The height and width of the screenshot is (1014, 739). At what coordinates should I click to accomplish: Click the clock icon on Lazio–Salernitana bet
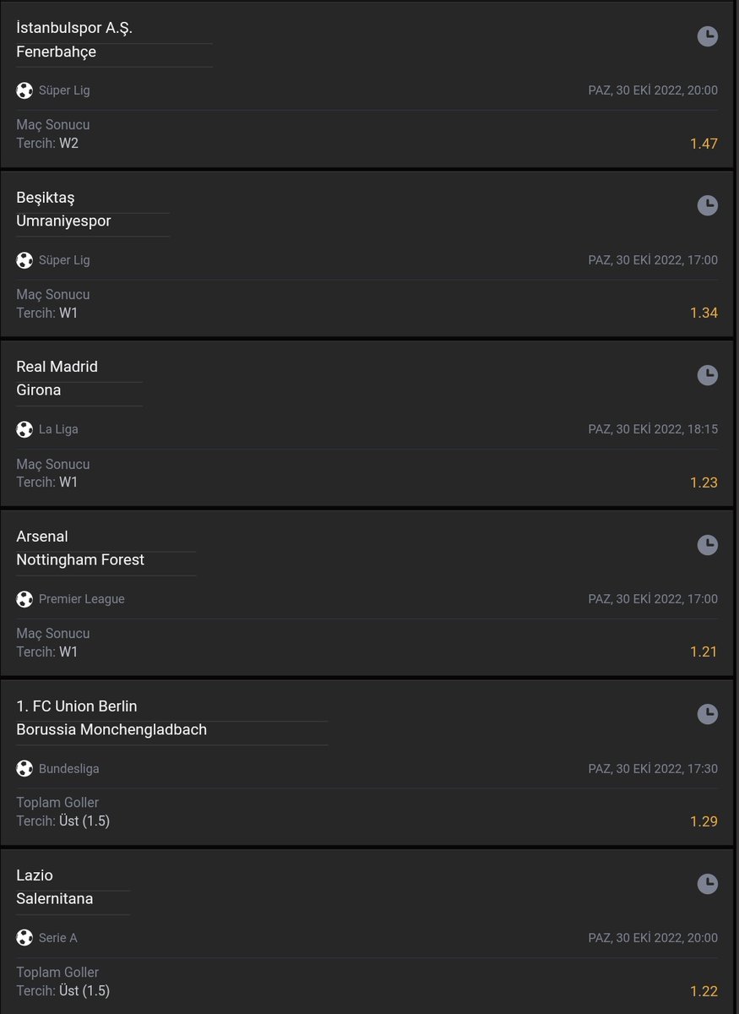click(x=707, y=884)
